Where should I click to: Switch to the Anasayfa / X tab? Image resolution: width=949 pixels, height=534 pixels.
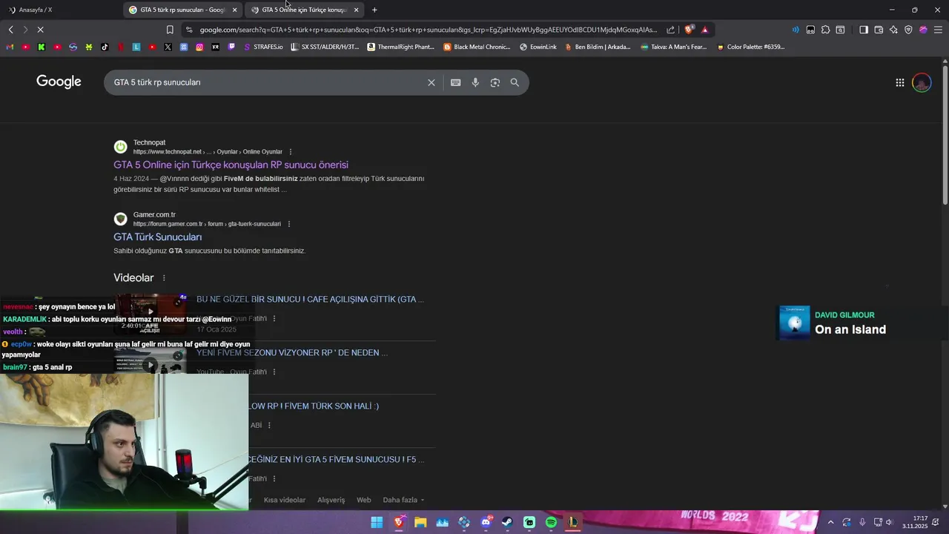pos(61,10)
